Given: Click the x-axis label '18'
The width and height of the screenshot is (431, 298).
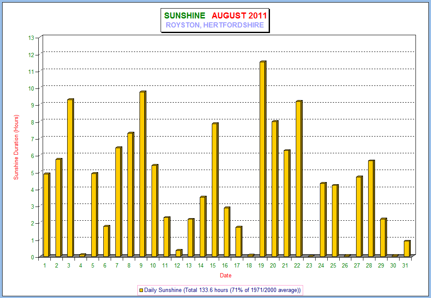Looking at the screenshot, I should (249, 265).
